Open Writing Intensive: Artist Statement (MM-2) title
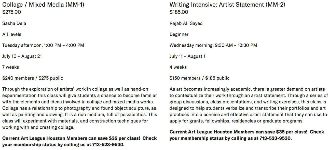This screenshot has height=150, width=329. (x=227, y=5)
